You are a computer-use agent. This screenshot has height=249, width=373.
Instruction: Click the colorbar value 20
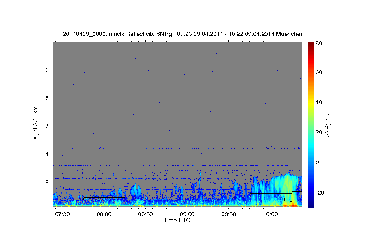pos(318,132)
